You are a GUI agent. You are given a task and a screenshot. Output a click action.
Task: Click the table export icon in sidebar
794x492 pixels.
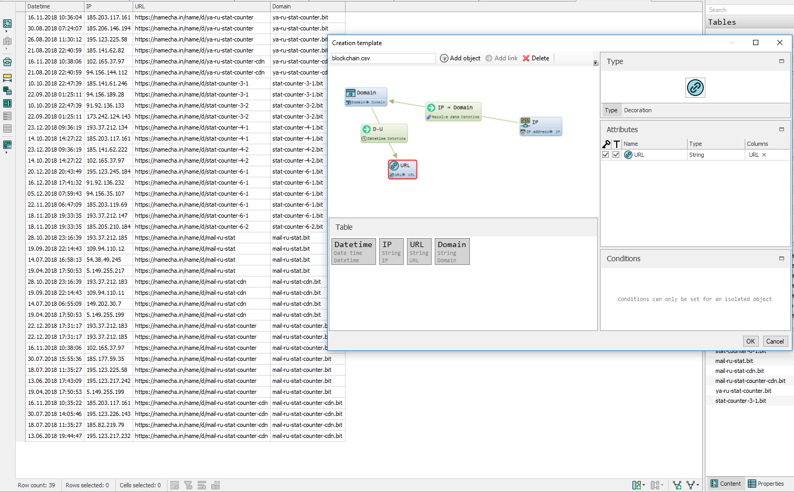tap(7, 144)
